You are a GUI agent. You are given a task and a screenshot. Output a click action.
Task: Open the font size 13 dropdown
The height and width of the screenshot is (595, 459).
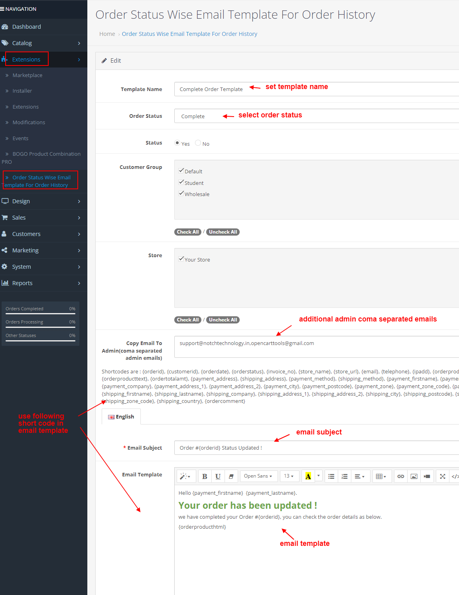290,476
